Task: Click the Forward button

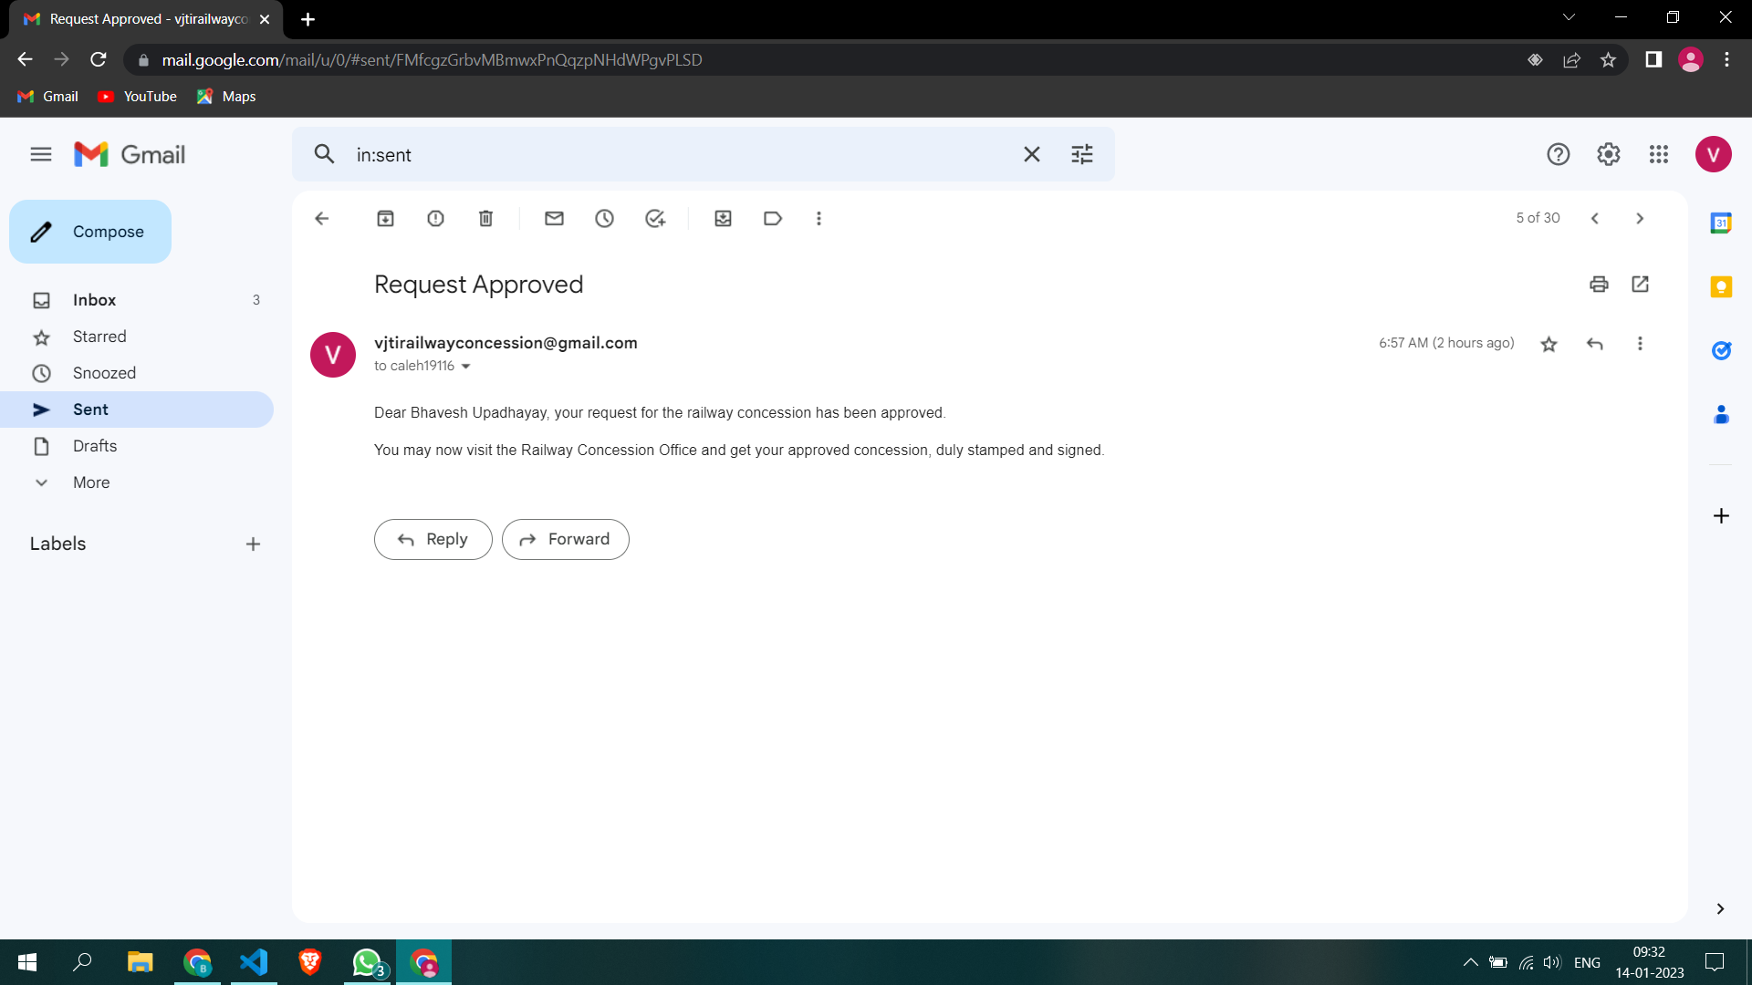Action: pyautogui.click(x=566, y=539)
